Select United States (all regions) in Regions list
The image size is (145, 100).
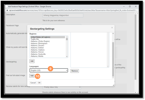[48, 37]
